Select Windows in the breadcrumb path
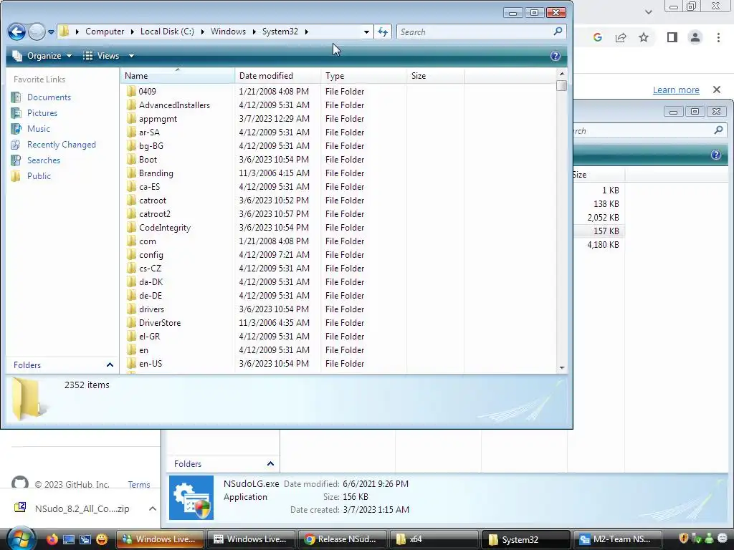 pos(228,32)
